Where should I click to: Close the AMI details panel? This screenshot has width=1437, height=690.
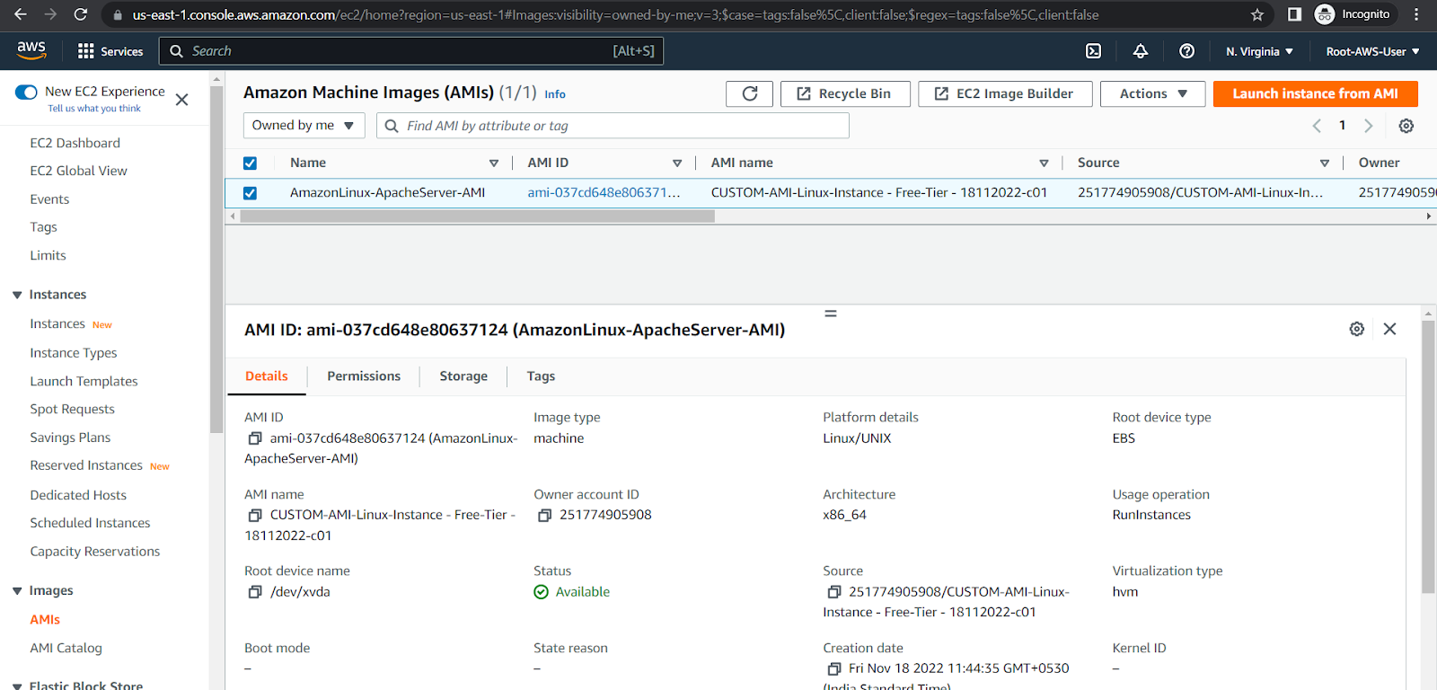(1389, 329)
